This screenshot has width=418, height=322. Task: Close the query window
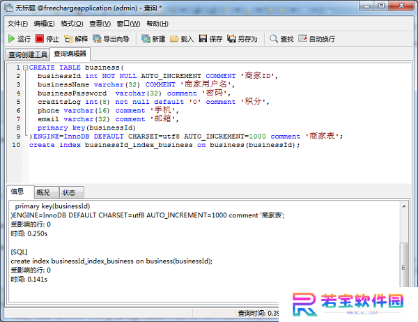[x=401, y=6]
